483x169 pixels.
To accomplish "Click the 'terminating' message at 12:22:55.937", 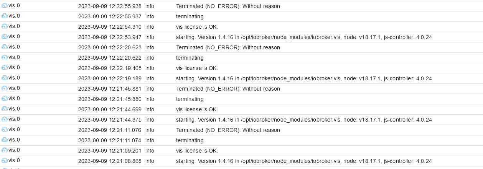I will click(x=190, y=16).
